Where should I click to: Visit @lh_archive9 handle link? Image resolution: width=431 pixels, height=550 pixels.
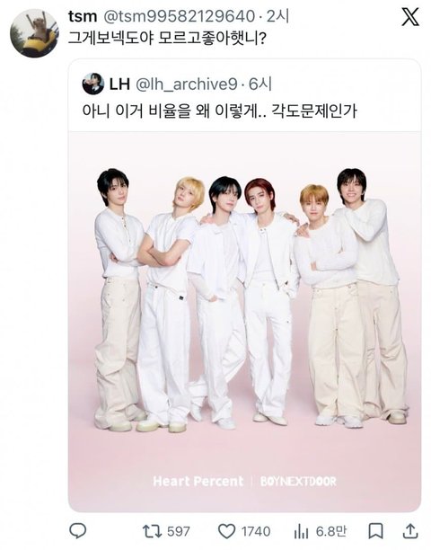coord(187,84)
